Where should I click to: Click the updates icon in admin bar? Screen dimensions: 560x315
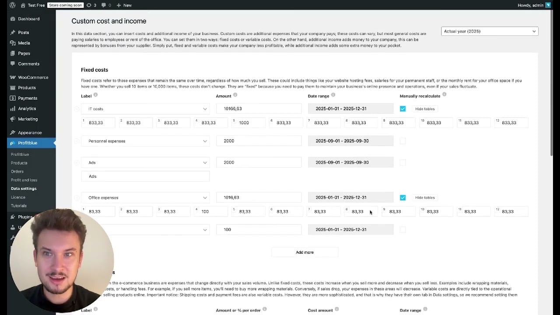coord(89,5)
